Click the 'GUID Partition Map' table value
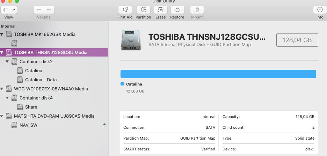 [x=198, y=138]
